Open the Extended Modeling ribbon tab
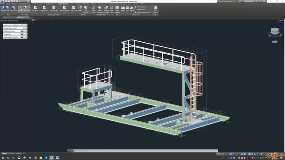This screenshot has height=160, width=285. (24, 4)
